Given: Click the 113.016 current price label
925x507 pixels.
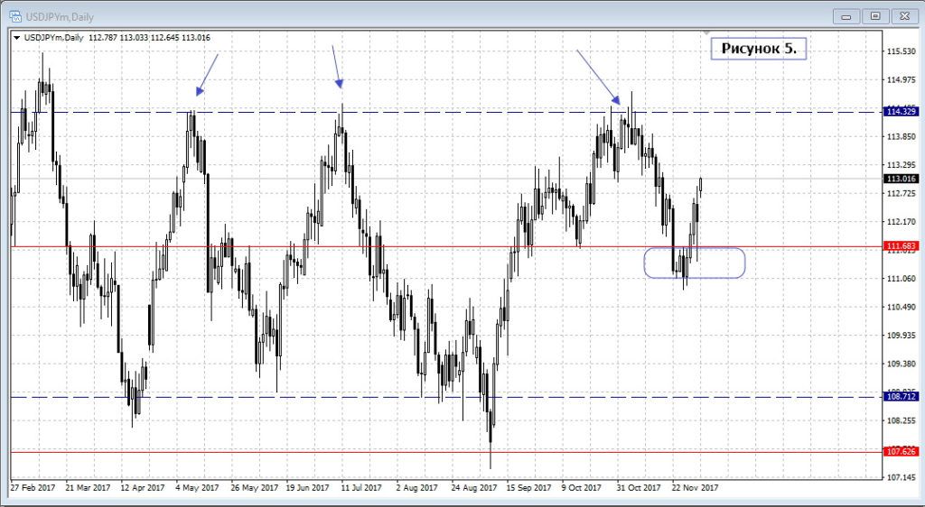Looking at the screenshot, I should 901,179.
